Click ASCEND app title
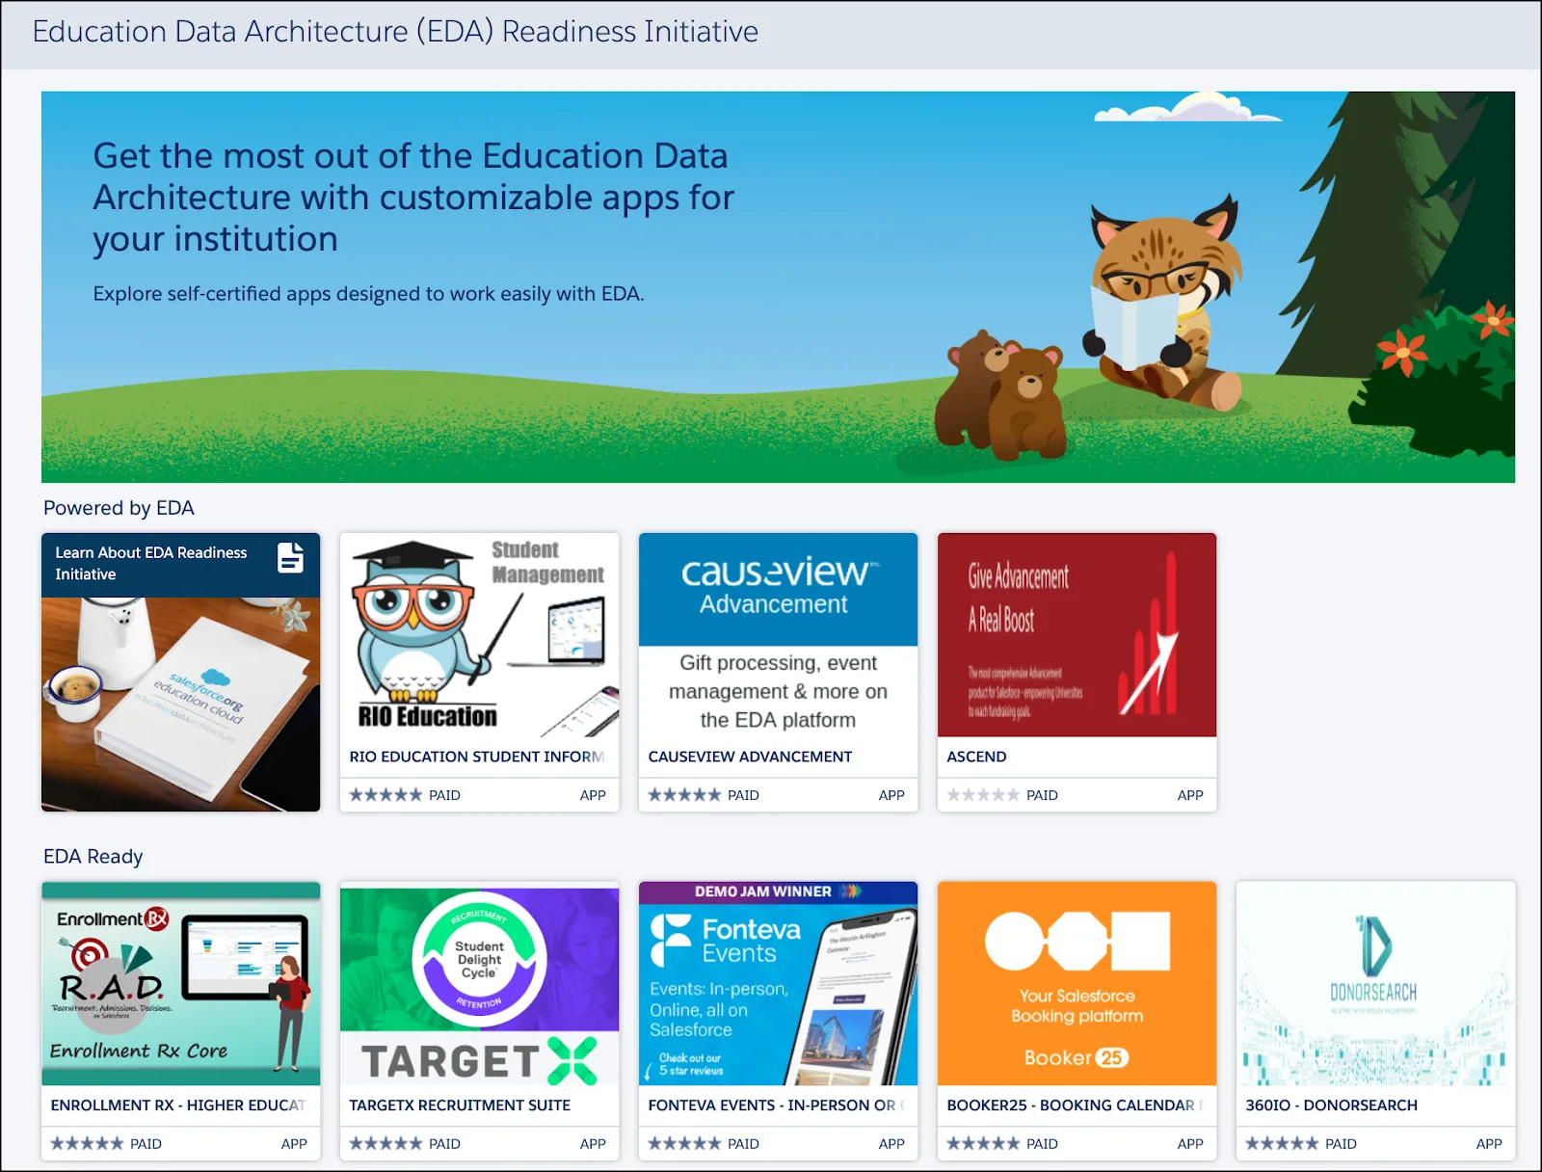This screenshot has width=1542, height=1172. pos(976,757)
